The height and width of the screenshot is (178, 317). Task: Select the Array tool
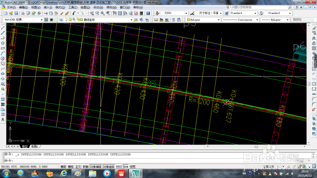click(314, 48)
